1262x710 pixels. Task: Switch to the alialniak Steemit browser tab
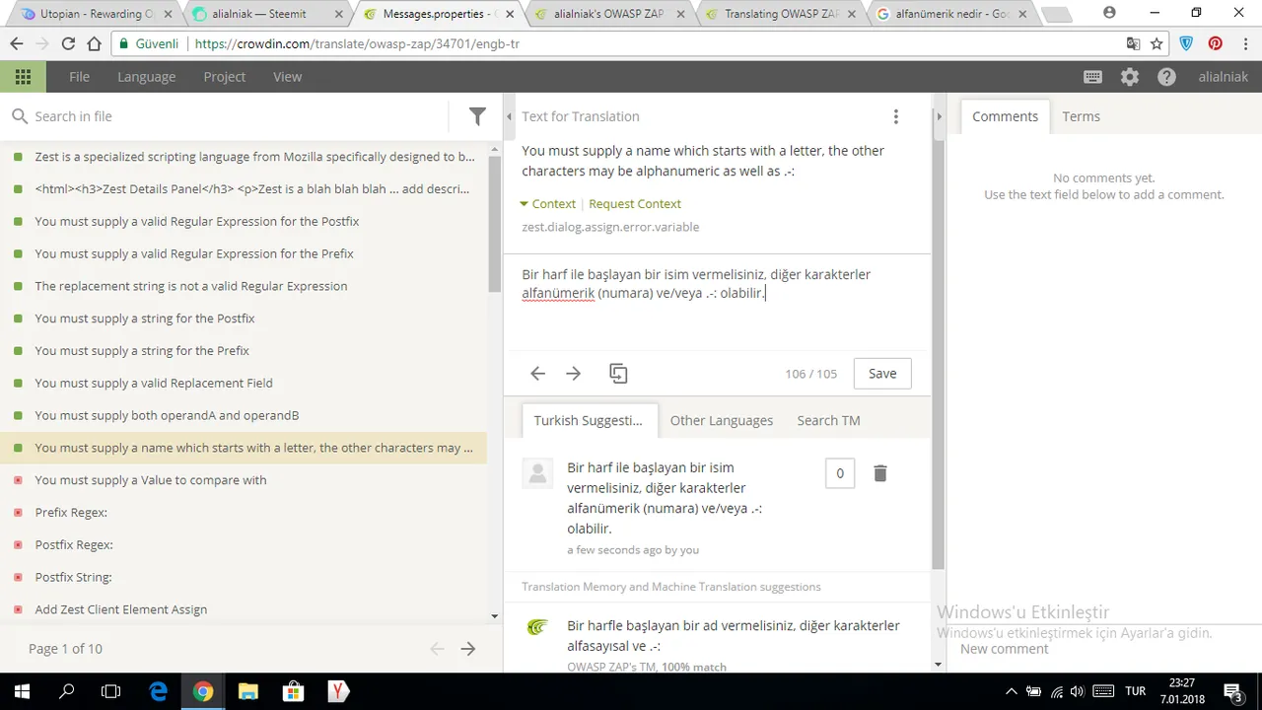click(x=259, y=14)
